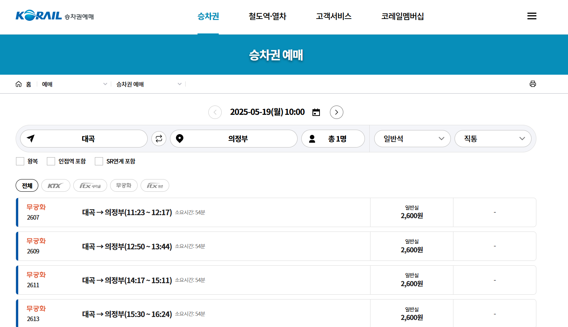Click the 무궁화 2611 train label
Screen dimensions: 568x327
click(36, 280)
